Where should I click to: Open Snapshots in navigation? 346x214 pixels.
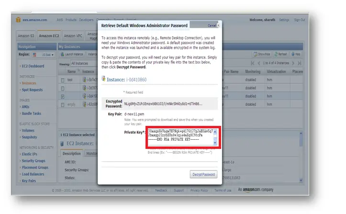coord(29,137)
